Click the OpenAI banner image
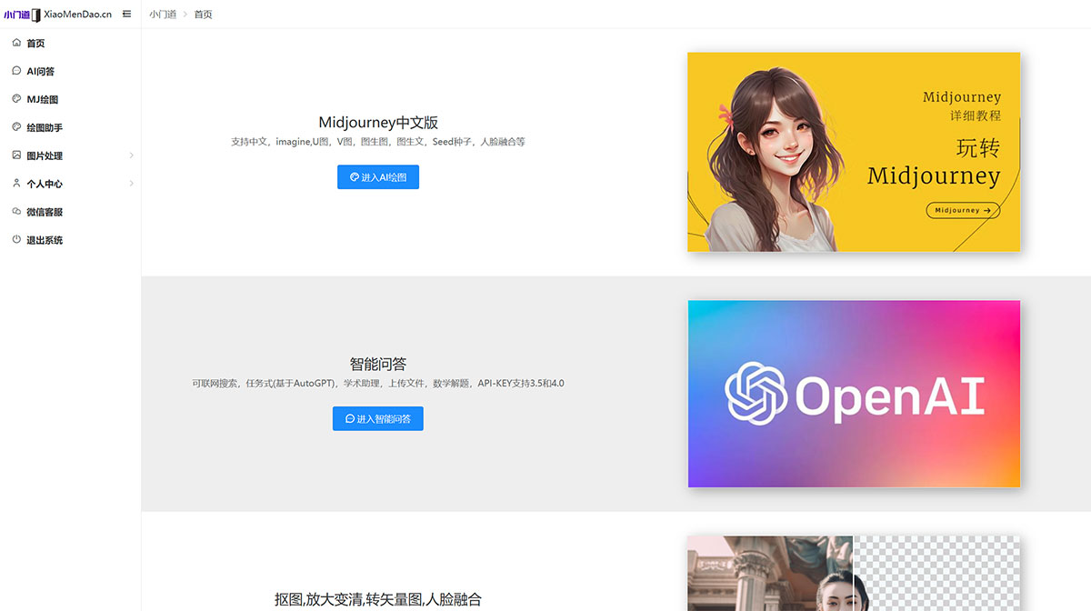The image size is (1091, 611). pyautogui.click(x=854, y=393)
